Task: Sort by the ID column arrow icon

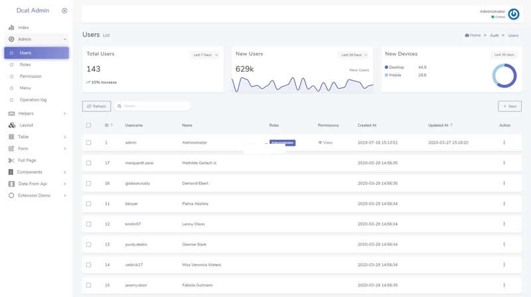Action: 112,125
